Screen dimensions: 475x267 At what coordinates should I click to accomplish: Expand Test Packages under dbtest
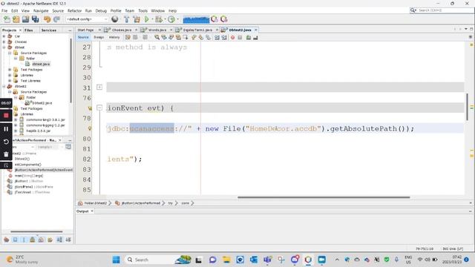tap(10, 70)
